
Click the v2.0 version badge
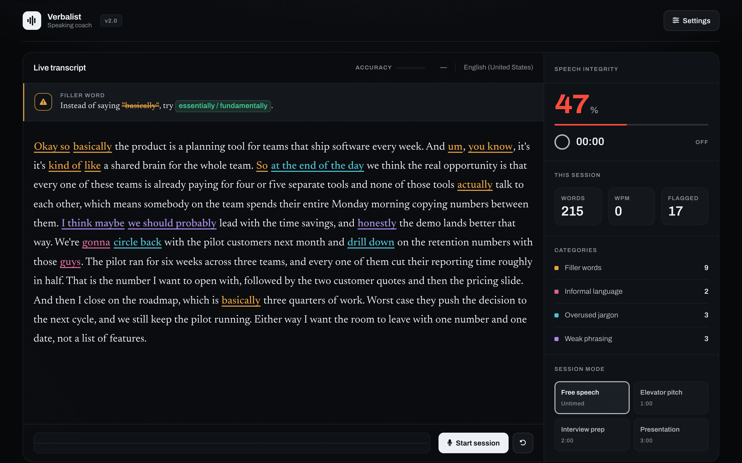tap(111, 21)
